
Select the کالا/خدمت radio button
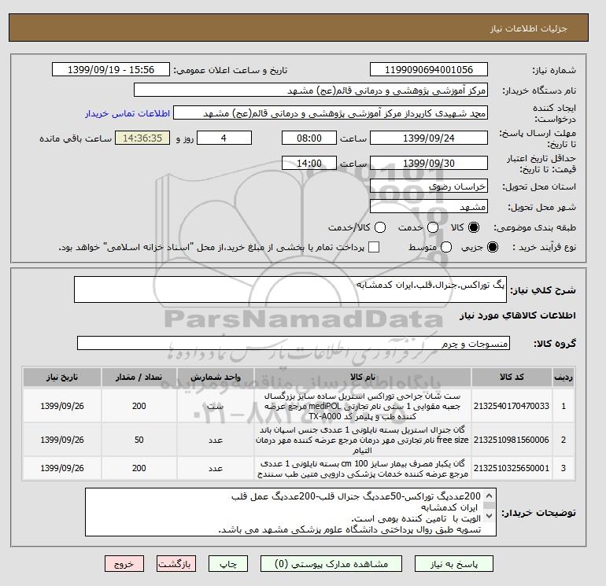point(380,227)
